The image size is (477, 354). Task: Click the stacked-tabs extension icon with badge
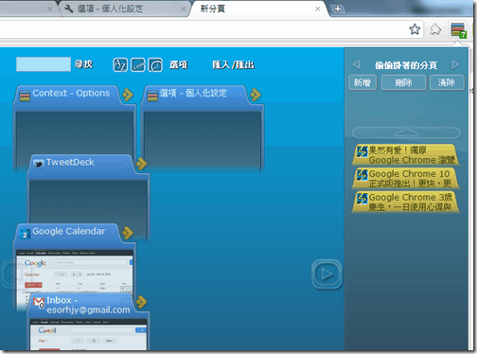[458, 30]
